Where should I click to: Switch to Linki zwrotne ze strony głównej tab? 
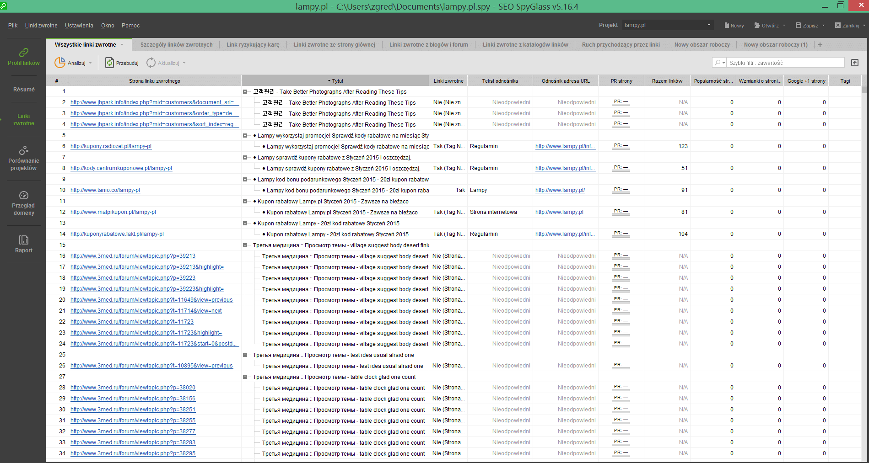[335, 45]
